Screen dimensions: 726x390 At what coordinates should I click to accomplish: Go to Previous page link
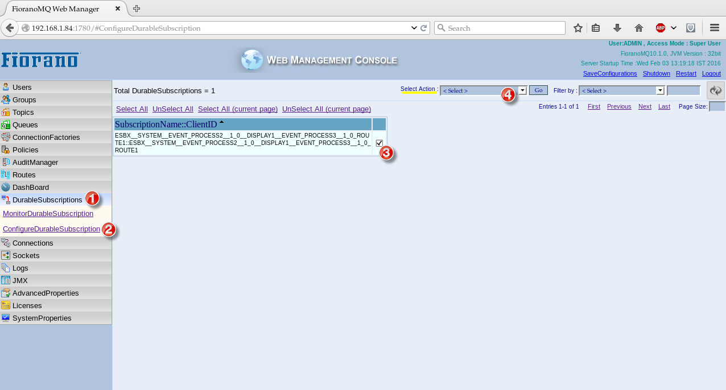click(x=619, y=107)
